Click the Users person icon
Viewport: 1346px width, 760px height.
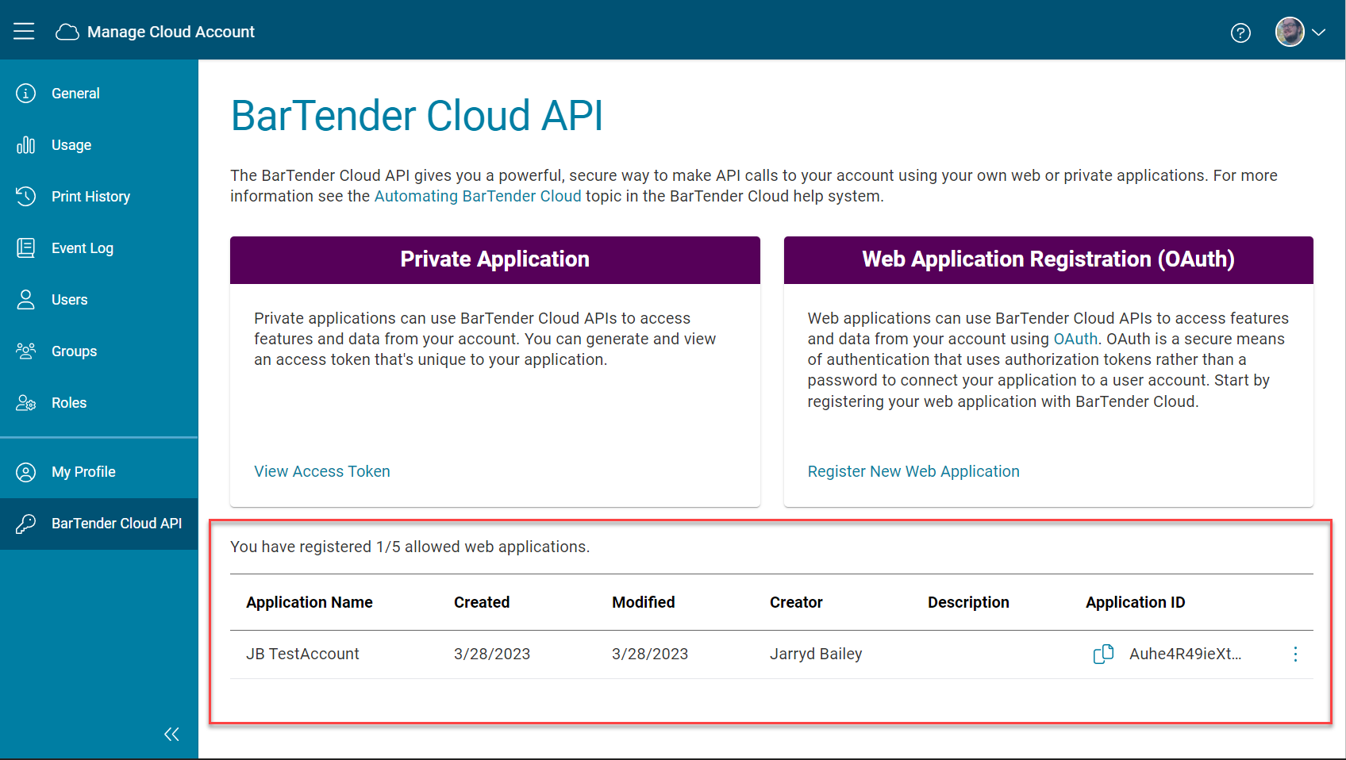26,300
